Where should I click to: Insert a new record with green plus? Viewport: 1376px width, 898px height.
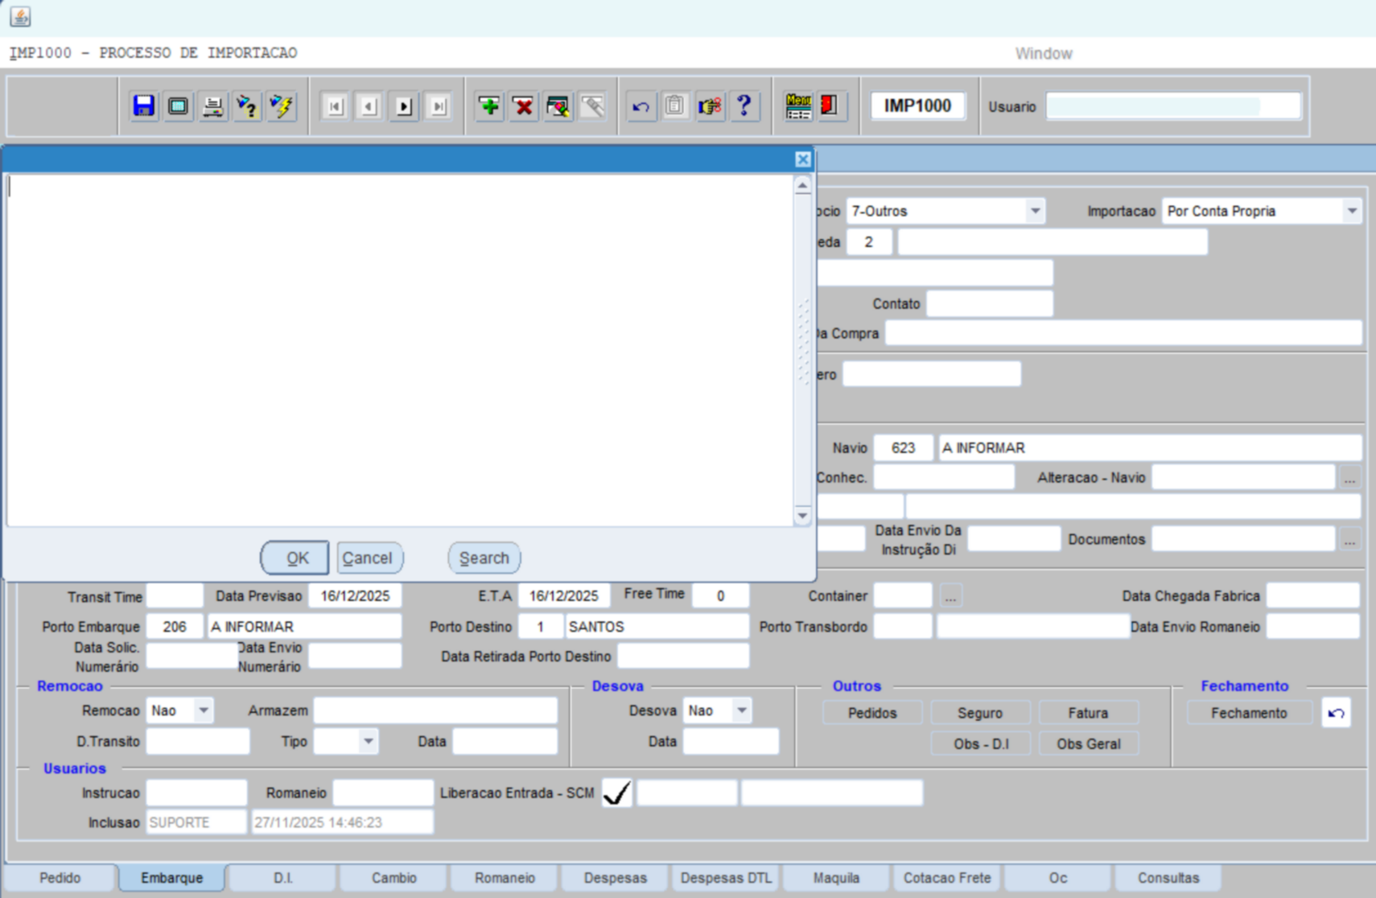pyautogui.click(x=488, y=106)
